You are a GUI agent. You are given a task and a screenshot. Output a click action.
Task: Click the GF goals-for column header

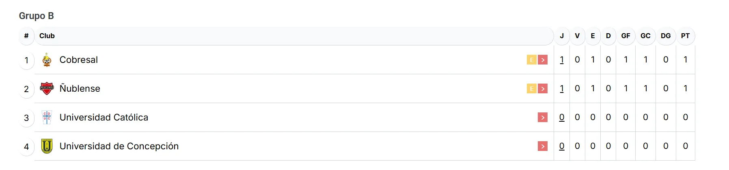(x=625, y=36)
